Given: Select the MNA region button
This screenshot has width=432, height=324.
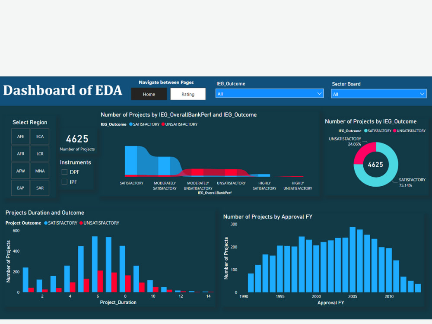Looking at the screenshot, I should [x=40, y=171].
